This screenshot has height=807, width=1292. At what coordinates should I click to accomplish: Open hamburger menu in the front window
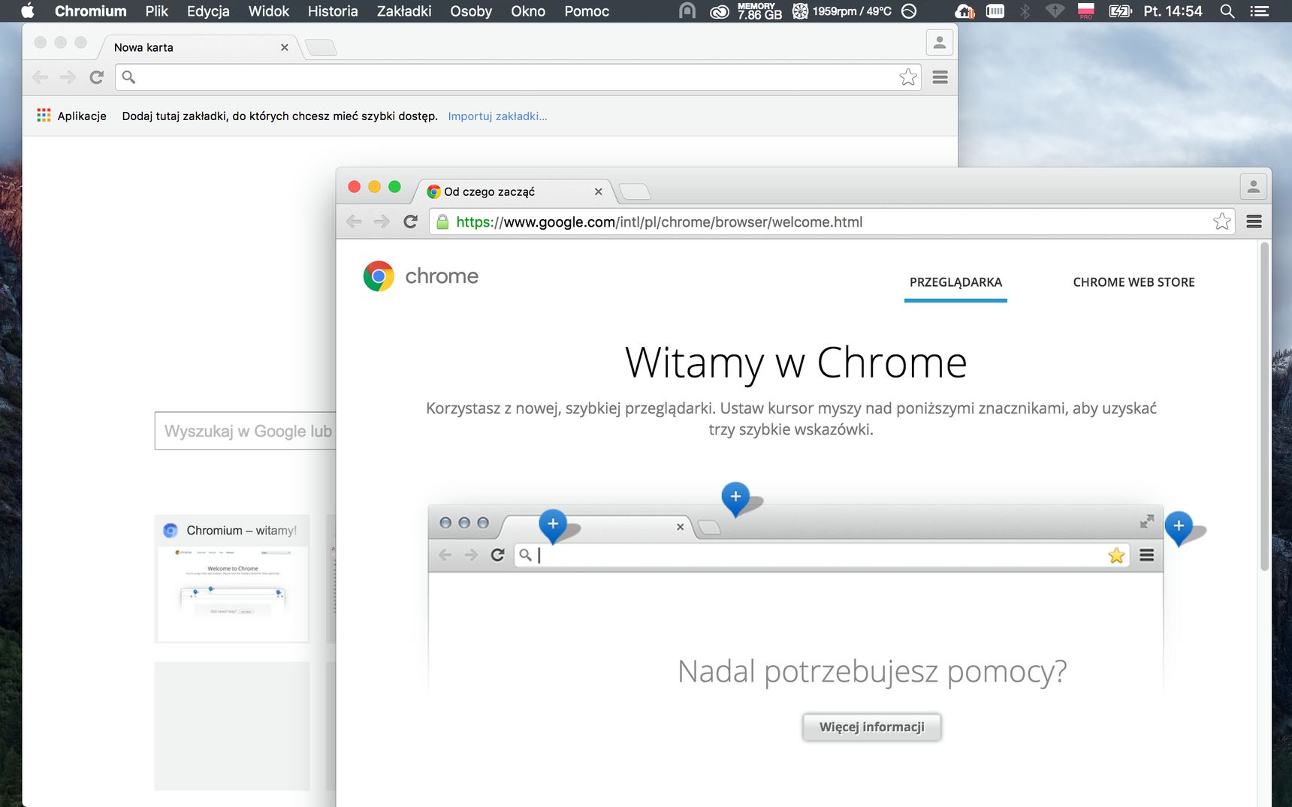(1254, 221)
